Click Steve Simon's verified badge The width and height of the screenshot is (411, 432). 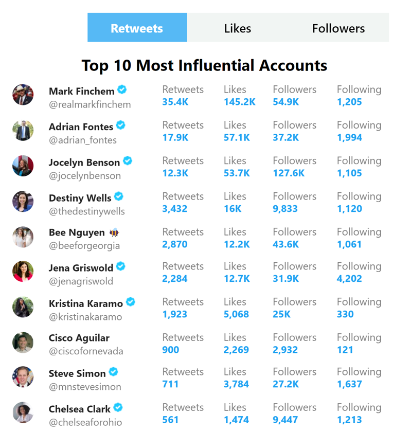pyautogui.click(x=113, y=372)
